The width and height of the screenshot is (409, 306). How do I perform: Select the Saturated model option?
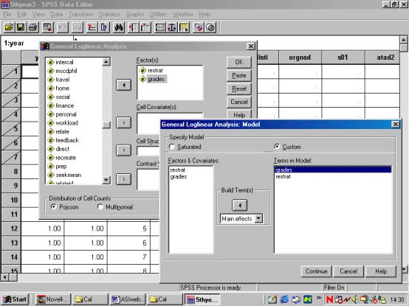point(185,147)
